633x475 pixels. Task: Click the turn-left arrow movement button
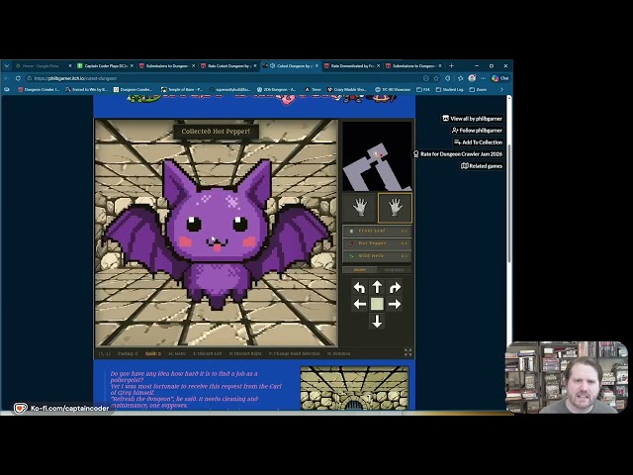coord(359,288)
